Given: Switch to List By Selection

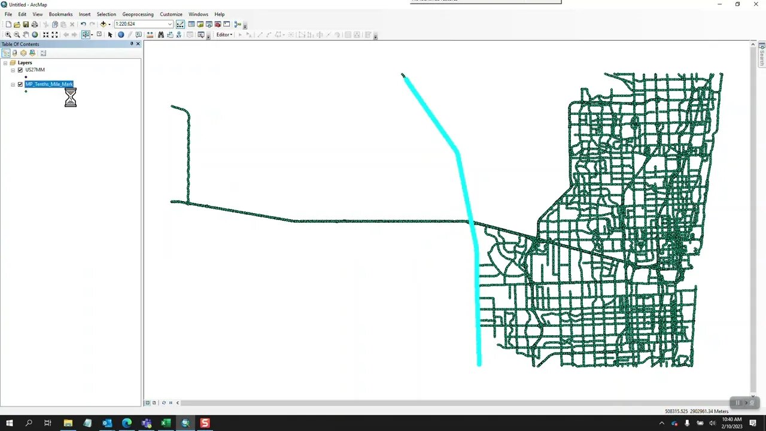Looking at the screenshot, I should [32, 53].
